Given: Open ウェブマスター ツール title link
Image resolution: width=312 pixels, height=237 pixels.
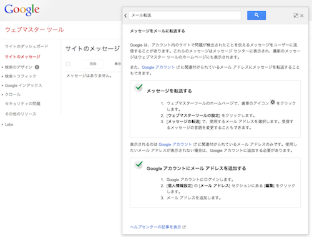Looking at the screenshot, I should [34, 29].
